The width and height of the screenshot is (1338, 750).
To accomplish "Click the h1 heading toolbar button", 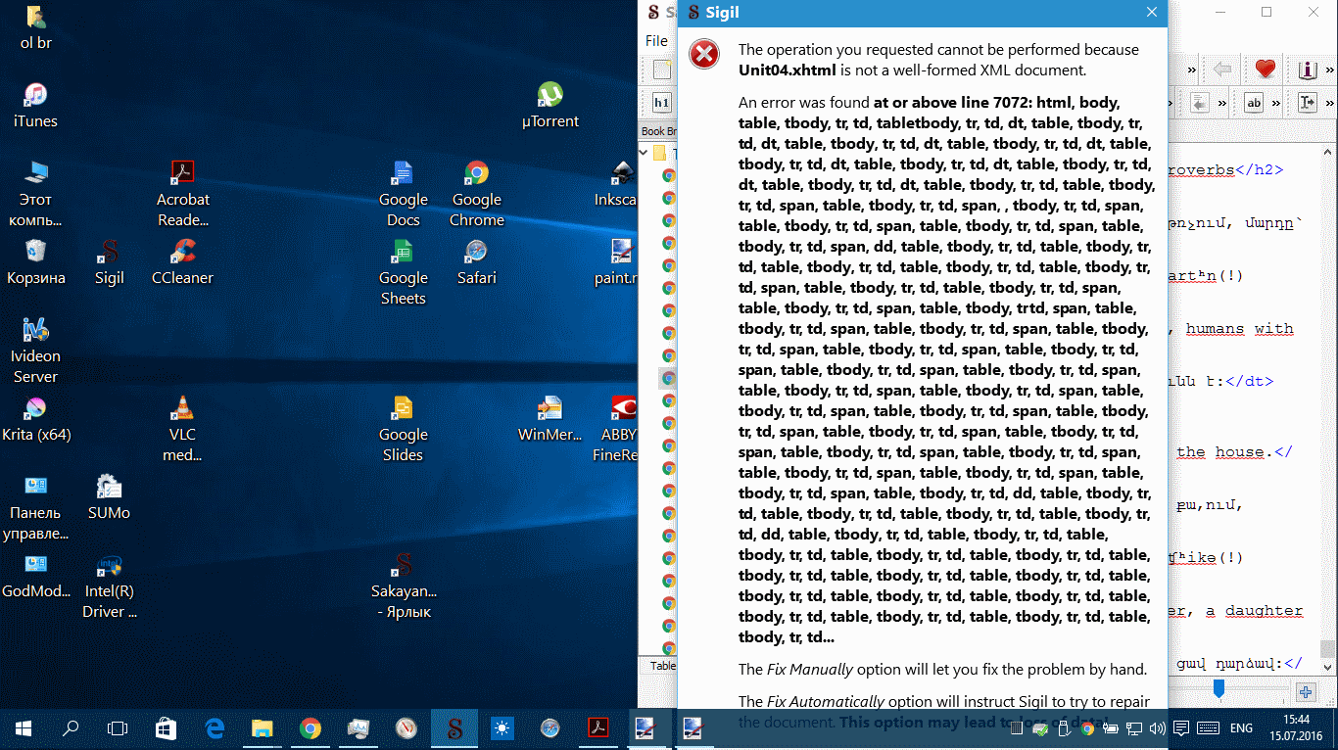I will click(x=661, y=103).
